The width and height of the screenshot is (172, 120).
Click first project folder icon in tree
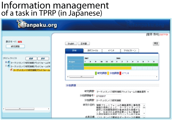tap(9, 62)
